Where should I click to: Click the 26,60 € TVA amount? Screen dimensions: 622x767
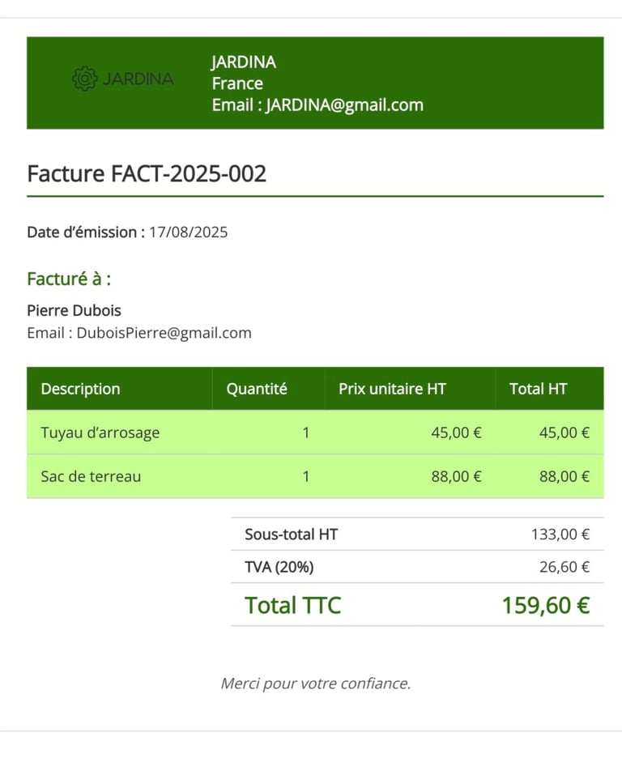coord(564,567)
